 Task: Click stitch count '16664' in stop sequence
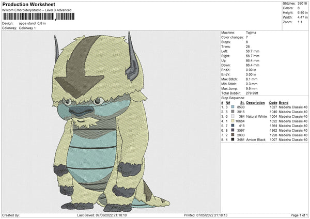[240, 121]
